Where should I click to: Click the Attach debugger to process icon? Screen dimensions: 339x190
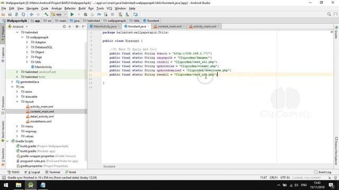[106, 14]
